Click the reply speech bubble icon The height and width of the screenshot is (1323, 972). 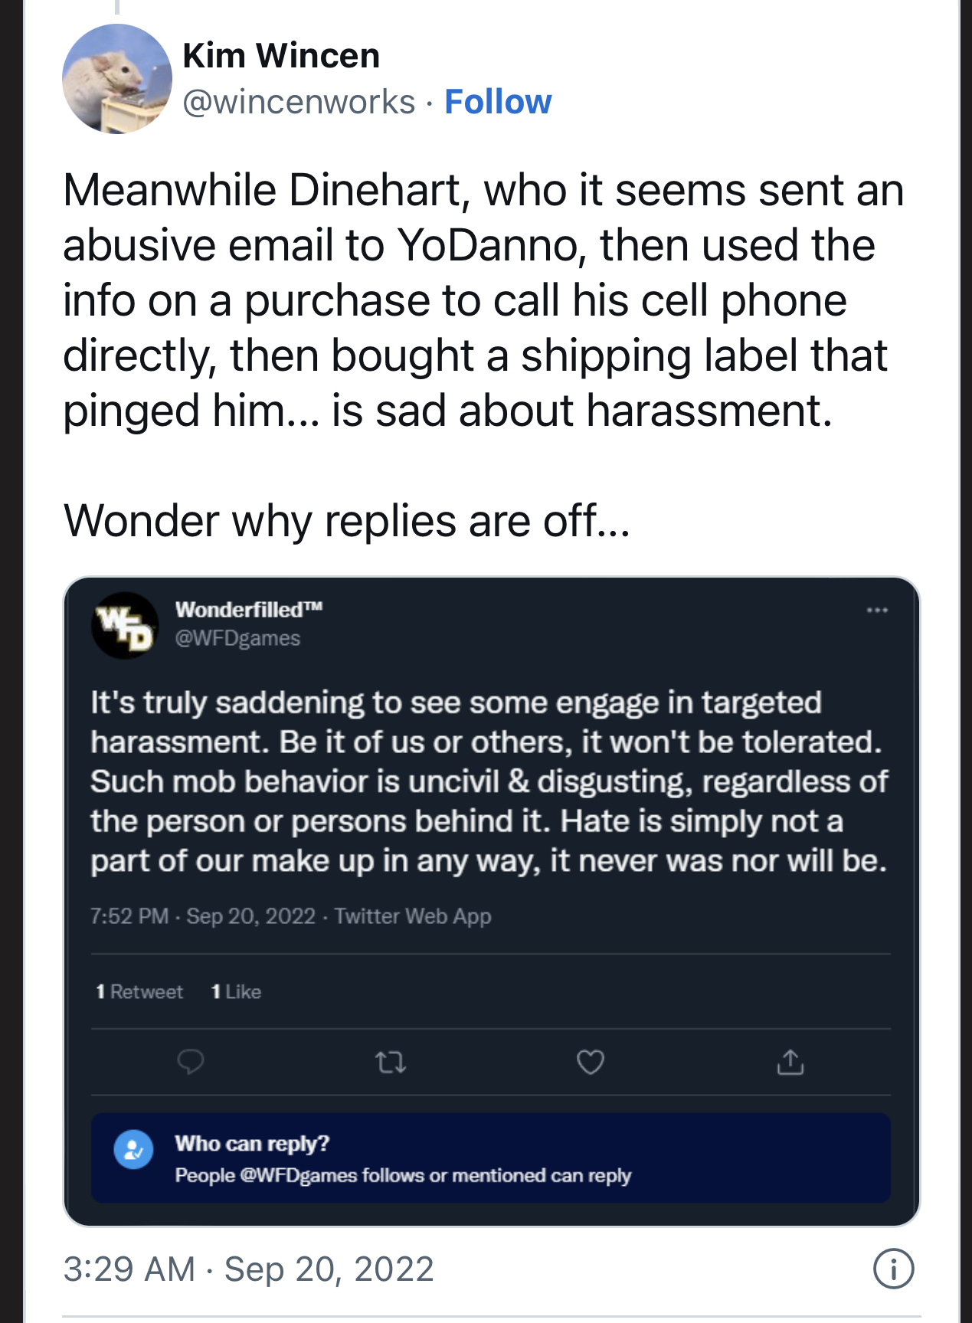[191, 1062]
